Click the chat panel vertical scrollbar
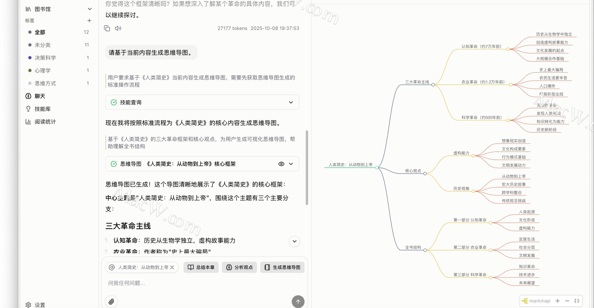Image resolution: width=594 pixels, height=308 pixels. 307,167
